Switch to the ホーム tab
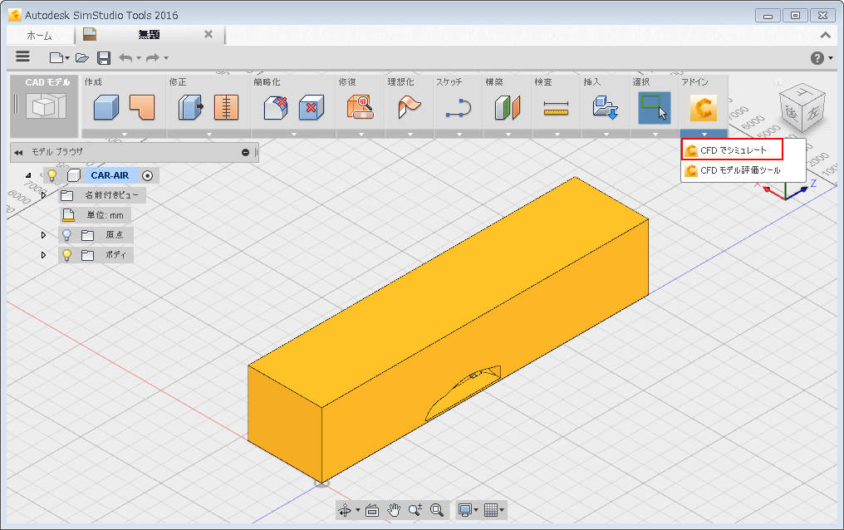This screenshot has height=530, width=844. [39, 36]
